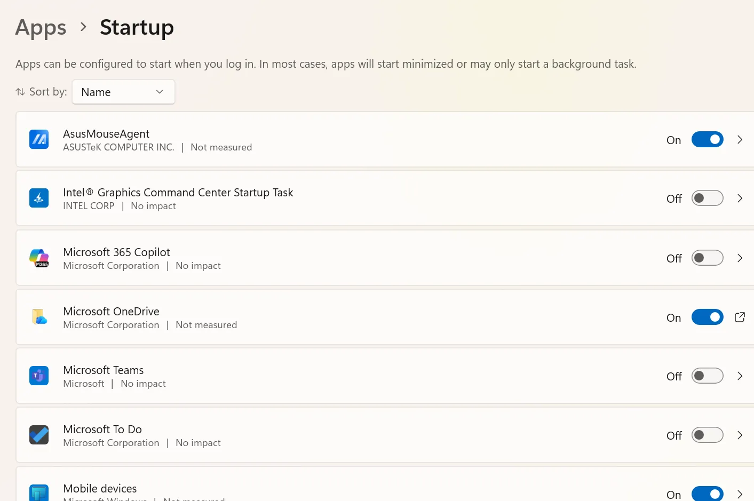Expand Intel Graphics Command Center chevron
Image resolution: width=754 pixels, height=501 pixels.
(x=740, y=198)
